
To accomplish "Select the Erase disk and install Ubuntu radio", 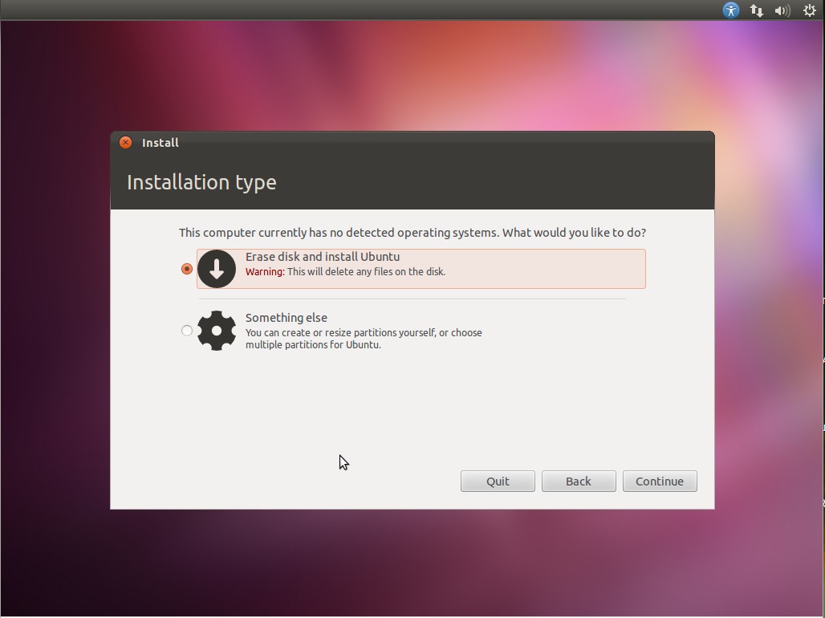I will [187, 269].
